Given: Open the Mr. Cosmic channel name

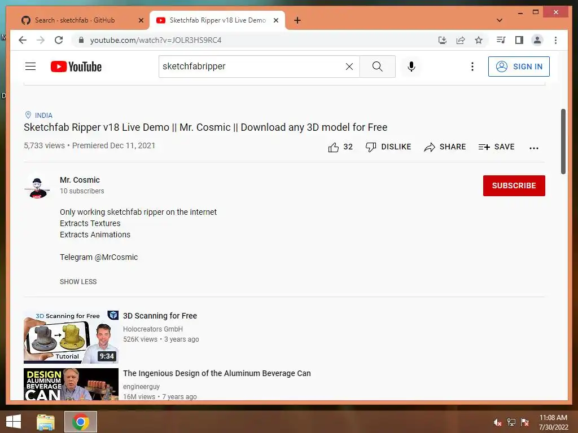Looking at the screenshot, I should click(80, 180).
